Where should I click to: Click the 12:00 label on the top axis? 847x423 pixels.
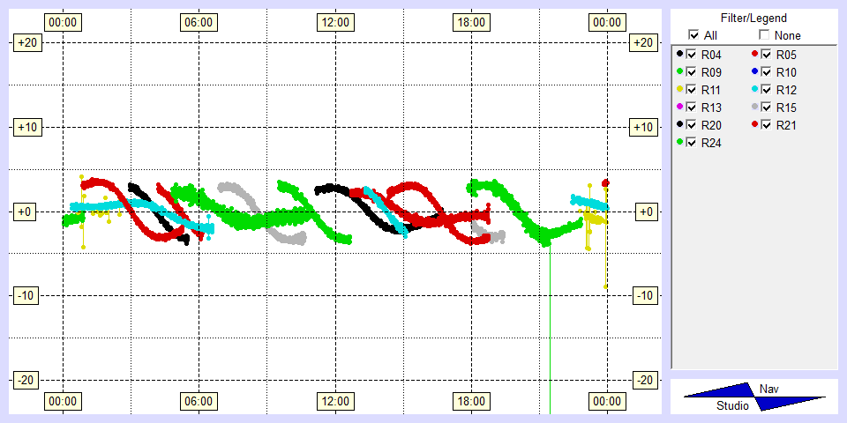[x=334, y=21]
